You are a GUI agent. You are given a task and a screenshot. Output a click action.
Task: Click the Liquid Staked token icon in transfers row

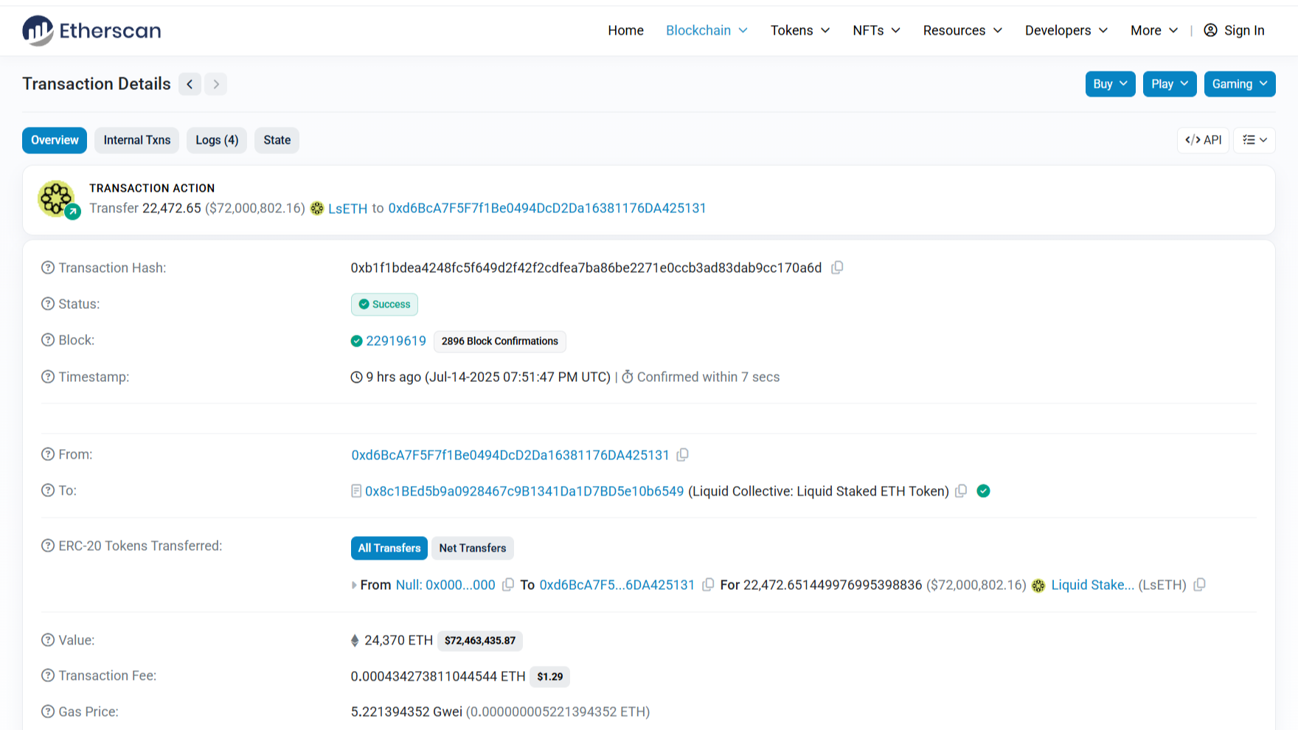click(1038, 585)
